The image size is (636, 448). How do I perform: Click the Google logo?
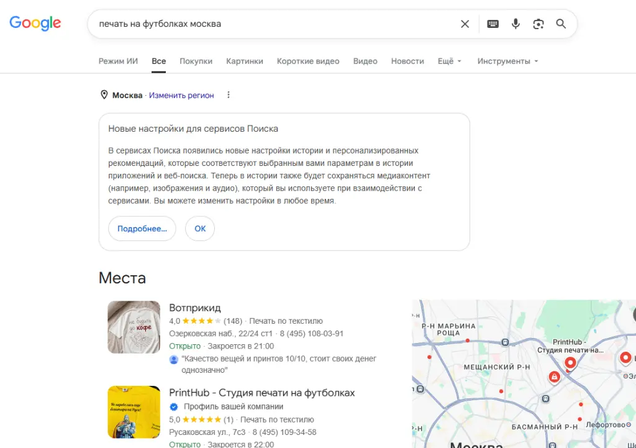click(35, 23)
